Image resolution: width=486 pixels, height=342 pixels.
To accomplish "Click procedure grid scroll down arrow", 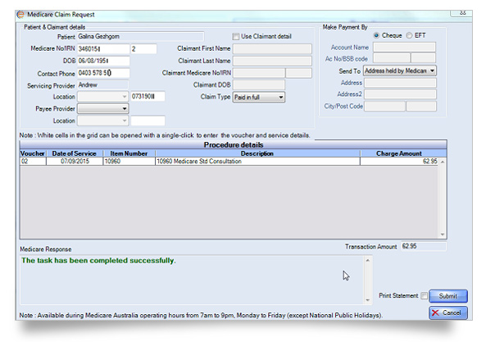I will [443, 235].
